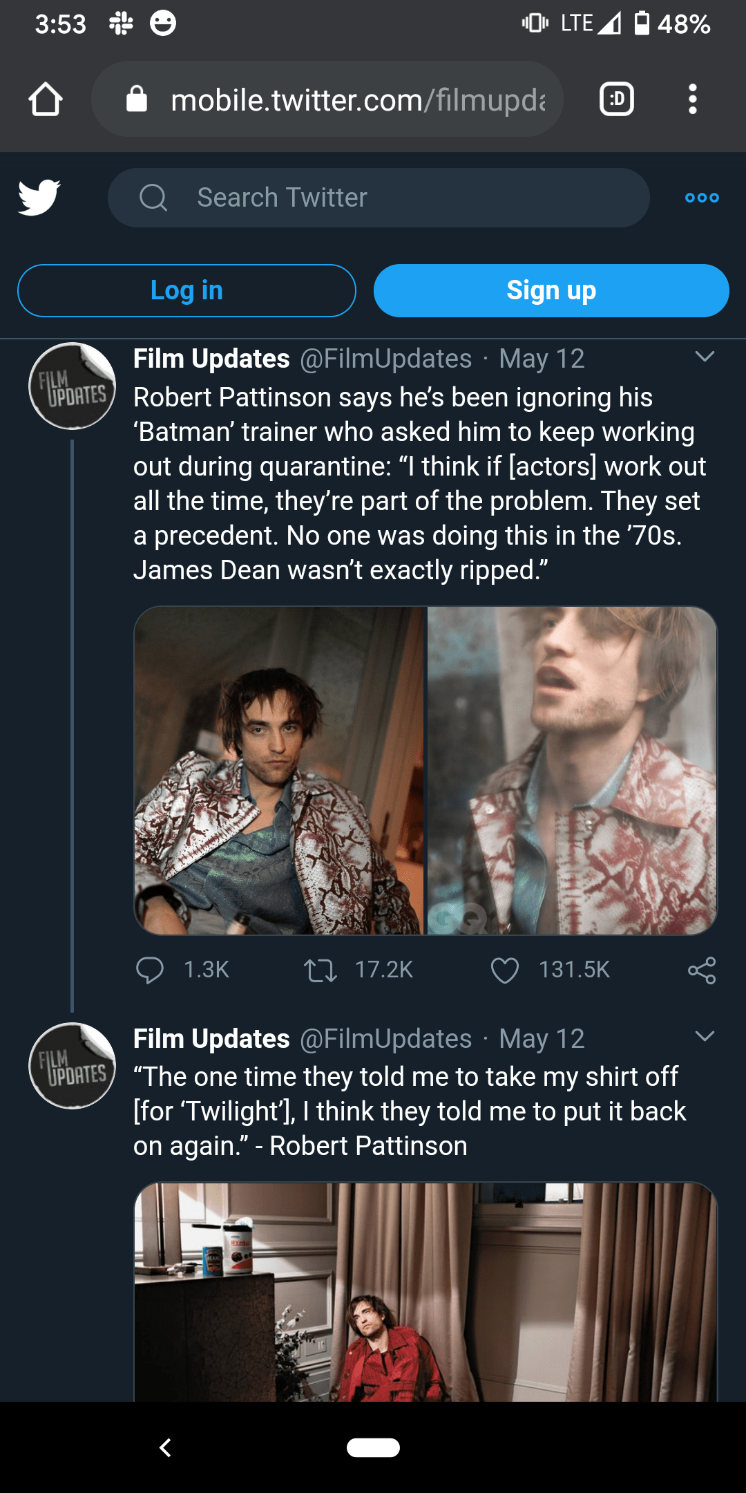The image size is (746, 1493).
Task: Like the Batman trainer tweet
Action: [505, 970]
